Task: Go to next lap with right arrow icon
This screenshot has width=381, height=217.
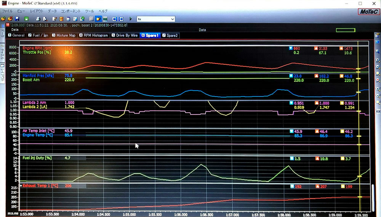Action: (x=121, y=19)
